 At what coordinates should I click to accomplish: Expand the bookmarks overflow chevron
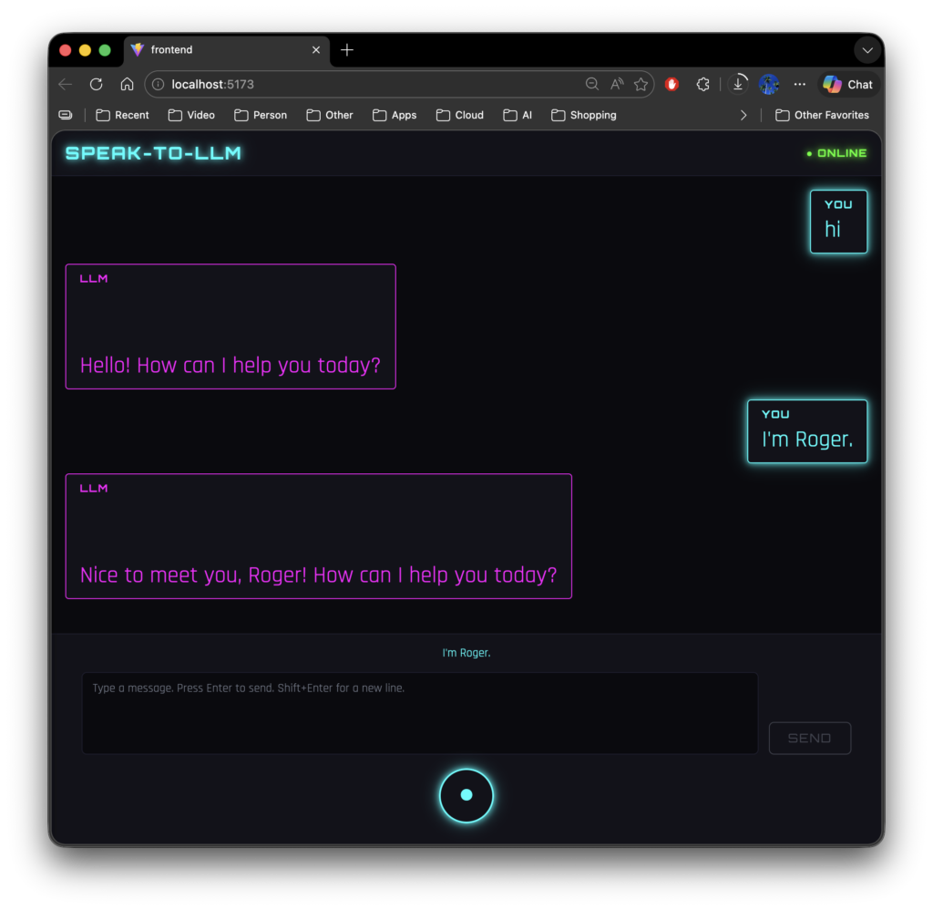[743, 115]
